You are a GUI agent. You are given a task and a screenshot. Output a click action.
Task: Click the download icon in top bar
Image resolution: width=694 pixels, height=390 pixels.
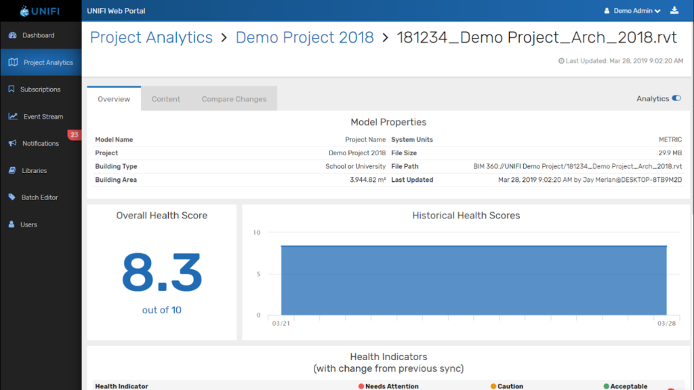pos(674,11)
